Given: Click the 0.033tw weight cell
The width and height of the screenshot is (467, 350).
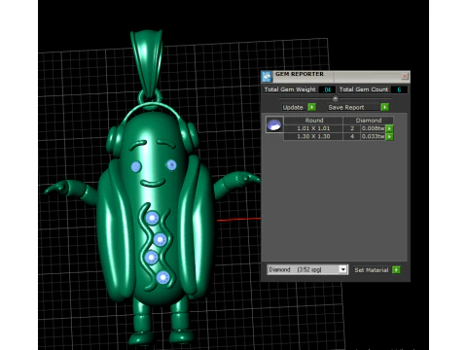Looking at the screenshot, I should tap(373, 136).
